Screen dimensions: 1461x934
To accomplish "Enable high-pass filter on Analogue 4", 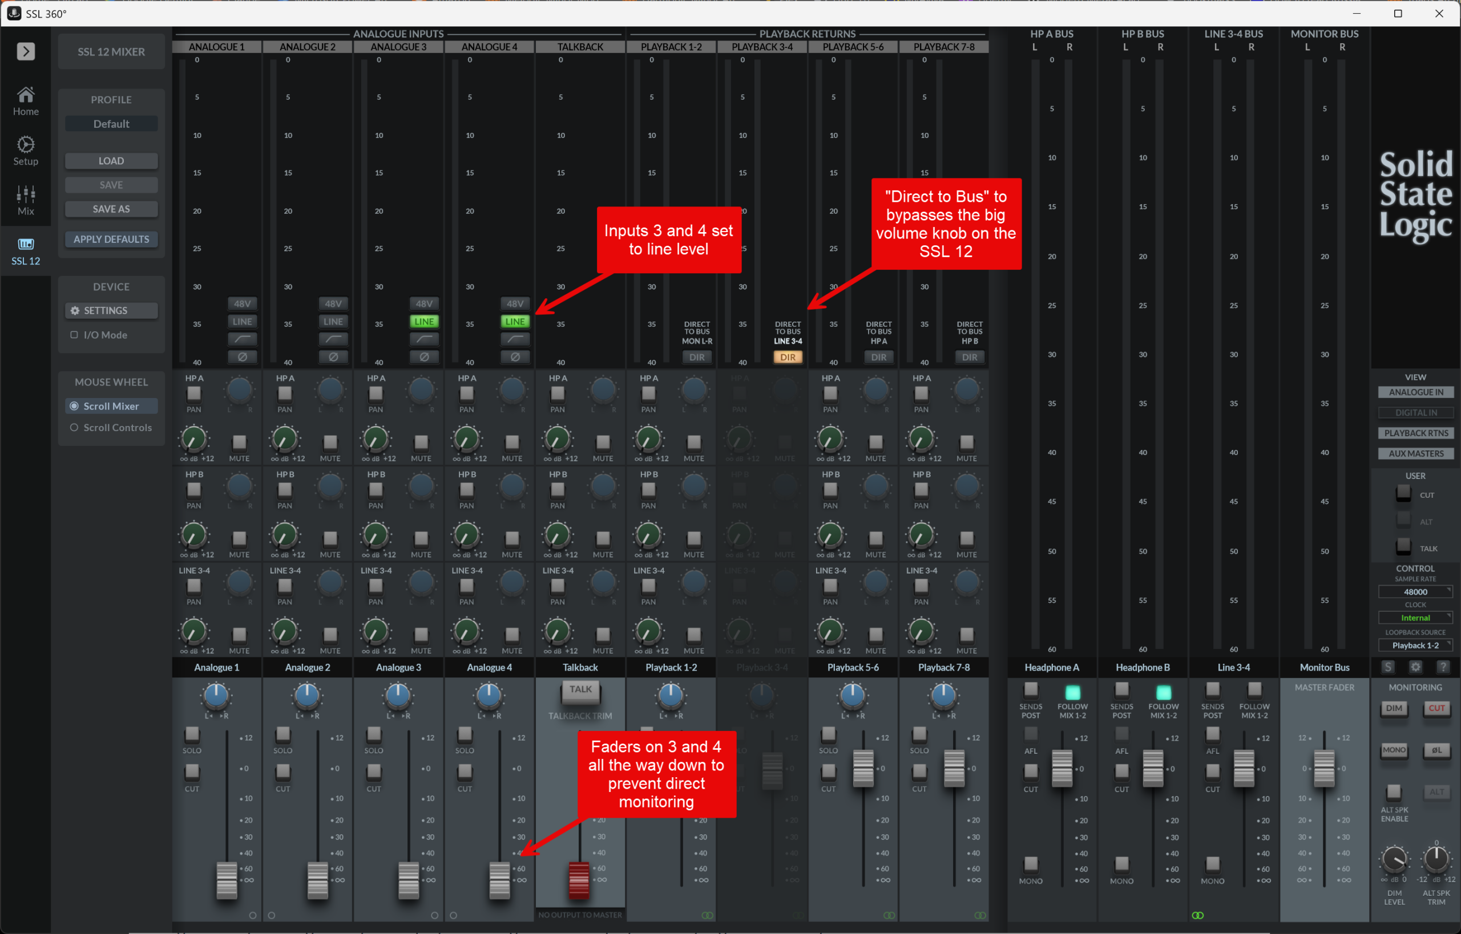I will pyautogui.click(x=515, y=339).
